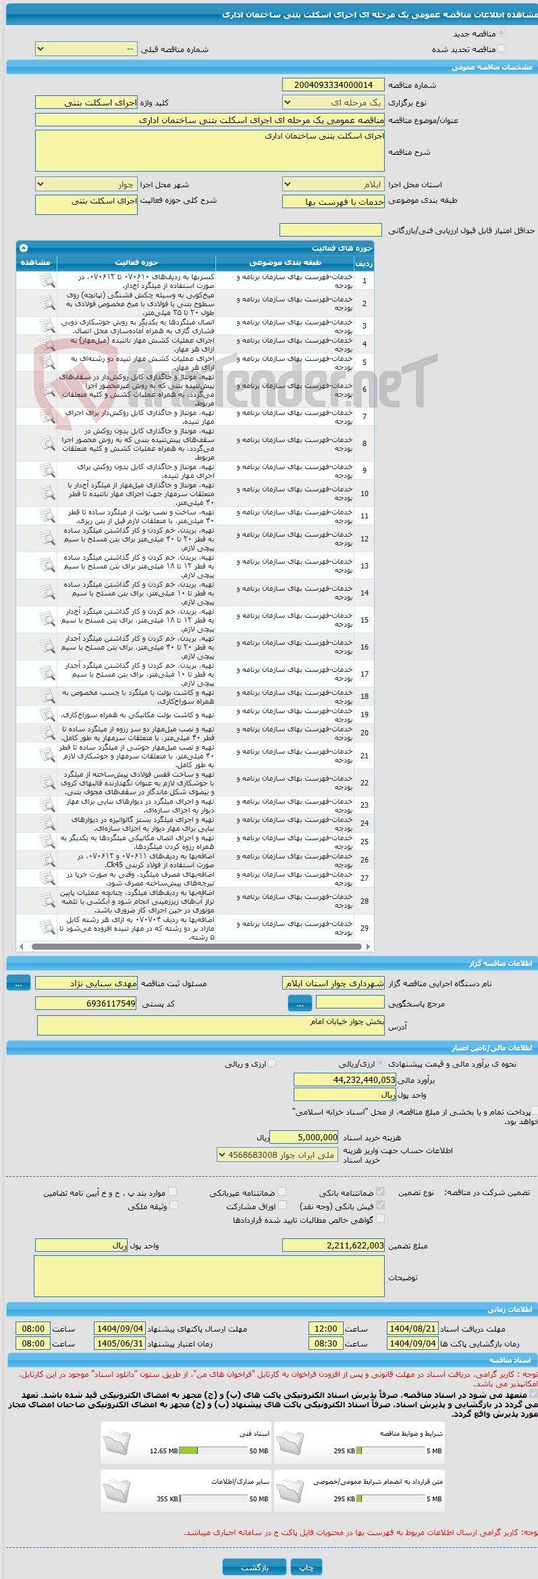Open the شهر محل اجرا dropdown

tap(86, 185)
